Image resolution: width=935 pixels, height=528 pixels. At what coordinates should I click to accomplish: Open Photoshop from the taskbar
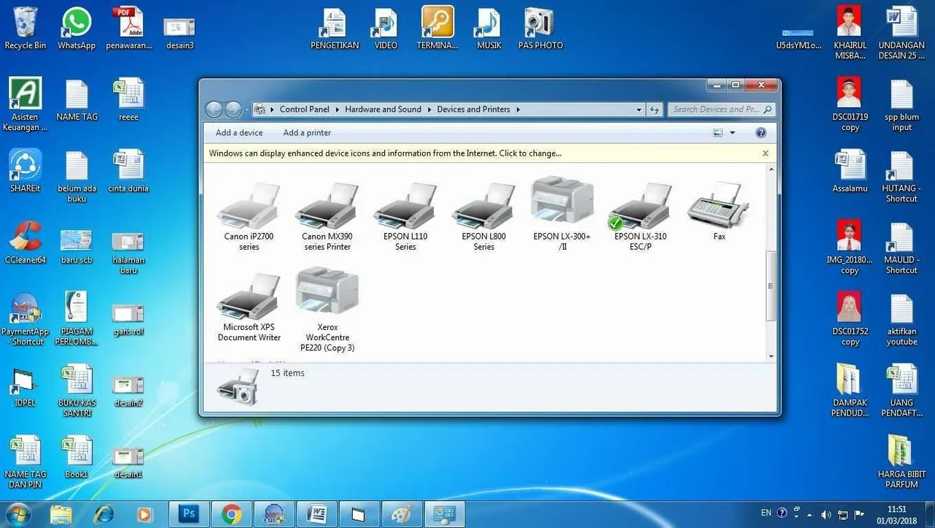pos(188,514)
